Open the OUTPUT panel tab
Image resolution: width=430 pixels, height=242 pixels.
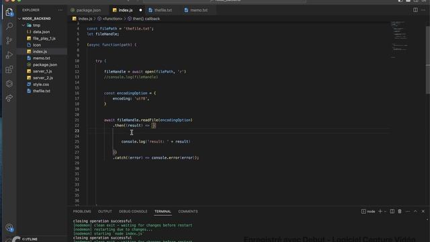105,211
